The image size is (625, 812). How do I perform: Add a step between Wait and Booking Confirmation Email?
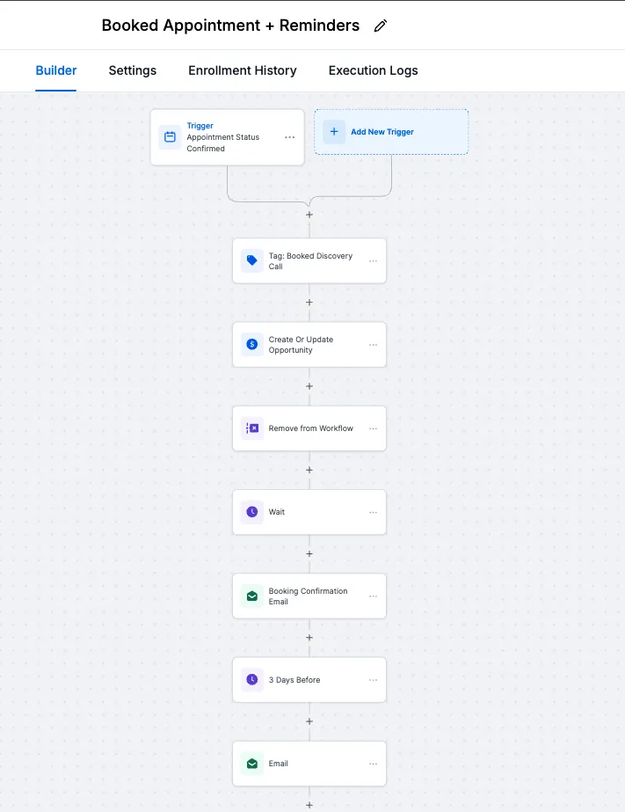(x=309, y=553)
